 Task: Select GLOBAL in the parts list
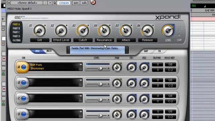[16, 40]
